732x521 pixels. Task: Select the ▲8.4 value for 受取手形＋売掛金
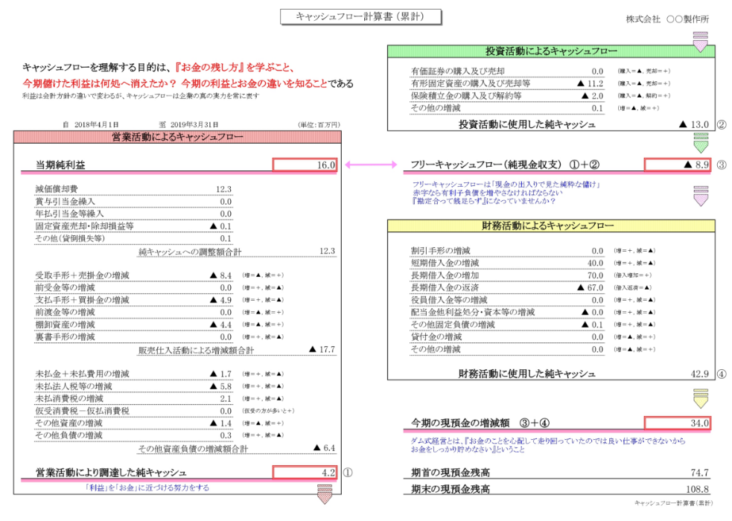coord(221,275)
